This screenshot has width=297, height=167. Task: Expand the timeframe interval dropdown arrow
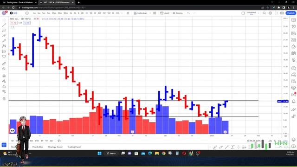point(122,13)
